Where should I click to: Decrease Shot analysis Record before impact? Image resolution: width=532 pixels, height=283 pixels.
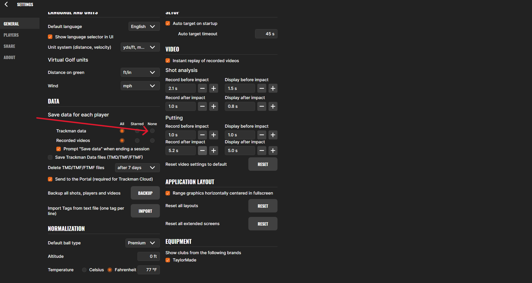[202, 88]
